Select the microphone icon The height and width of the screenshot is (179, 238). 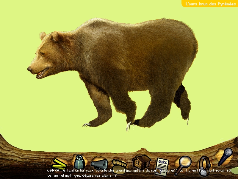[225, 156]
